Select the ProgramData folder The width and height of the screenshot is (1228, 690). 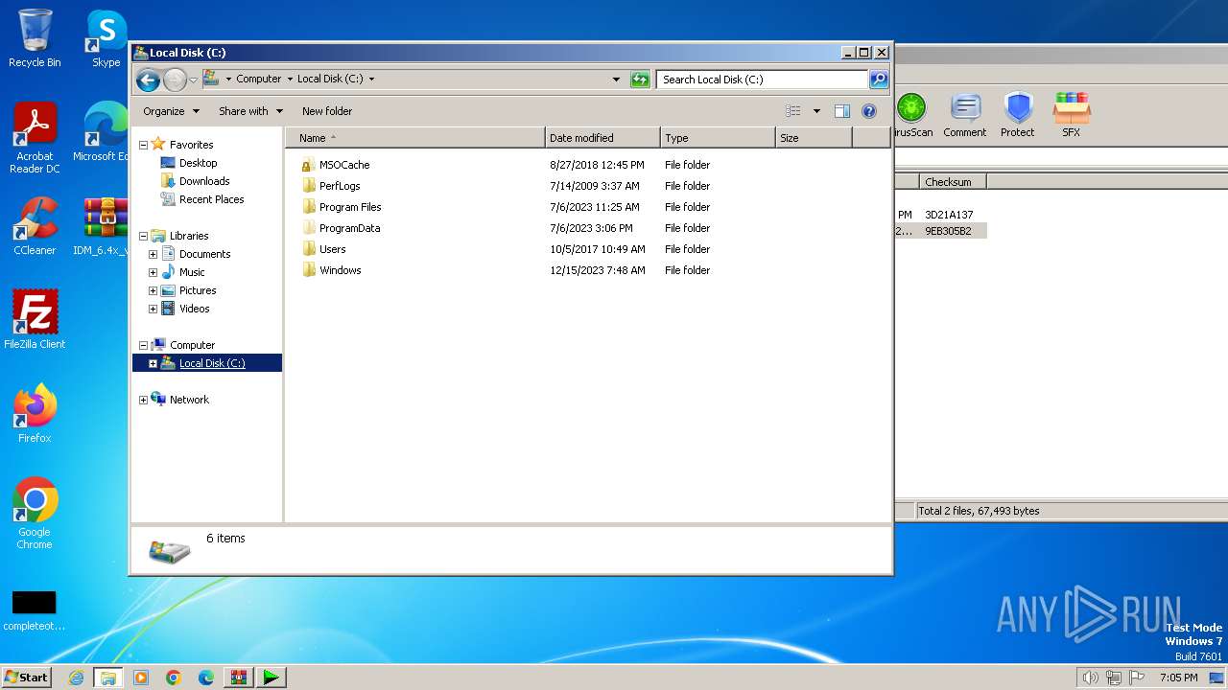(x=349, y=228)
